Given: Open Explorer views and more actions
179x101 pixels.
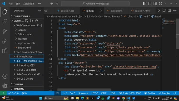Looking at the screenshot, I should pos(39,11).
